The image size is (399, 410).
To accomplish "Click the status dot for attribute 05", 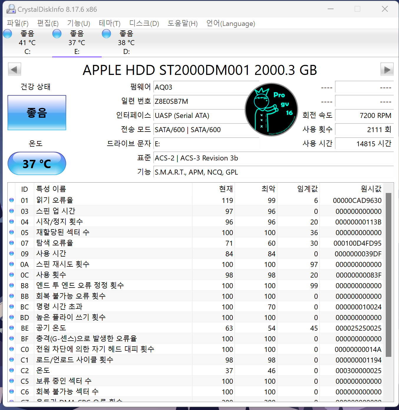I will pos(11,232).
